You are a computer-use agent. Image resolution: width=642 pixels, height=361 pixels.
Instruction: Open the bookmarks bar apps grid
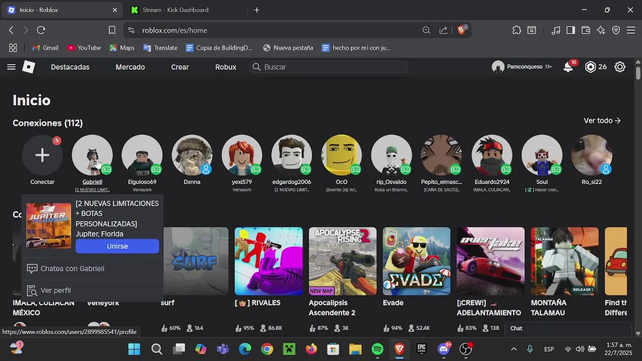(13, 48)
